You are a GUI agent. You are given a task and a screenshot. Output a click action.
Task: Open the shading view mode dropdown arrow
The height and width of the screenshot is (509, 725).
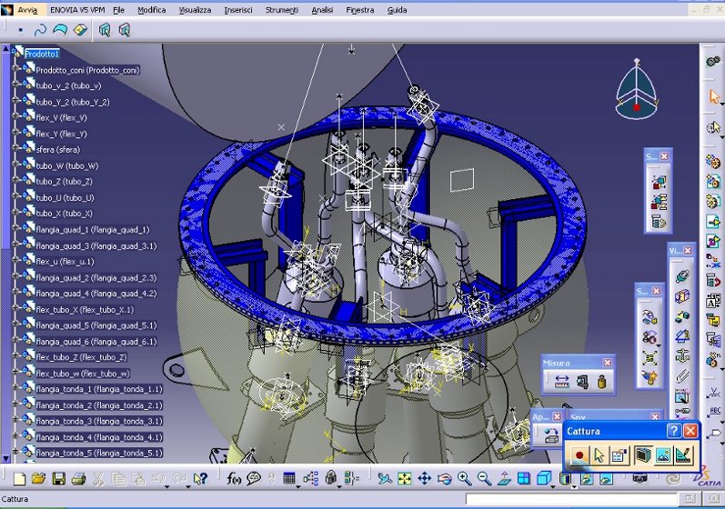tap(574, 487)
